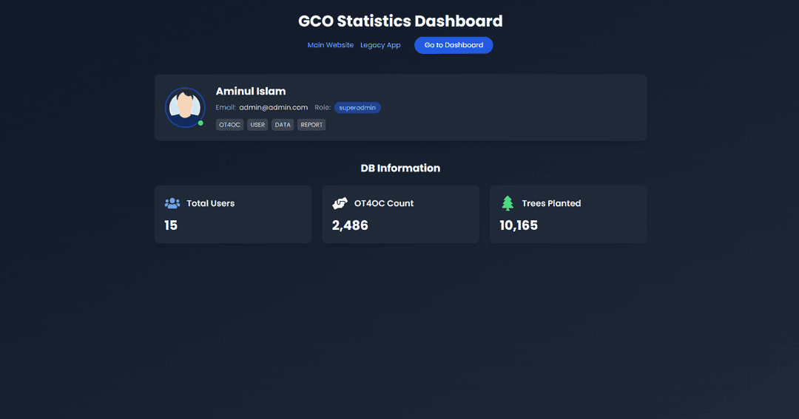
Task: Click the admin@admin.com email address
Action: [273, 108]
